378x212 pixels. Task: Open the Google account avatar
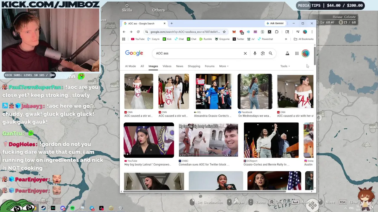306,53
